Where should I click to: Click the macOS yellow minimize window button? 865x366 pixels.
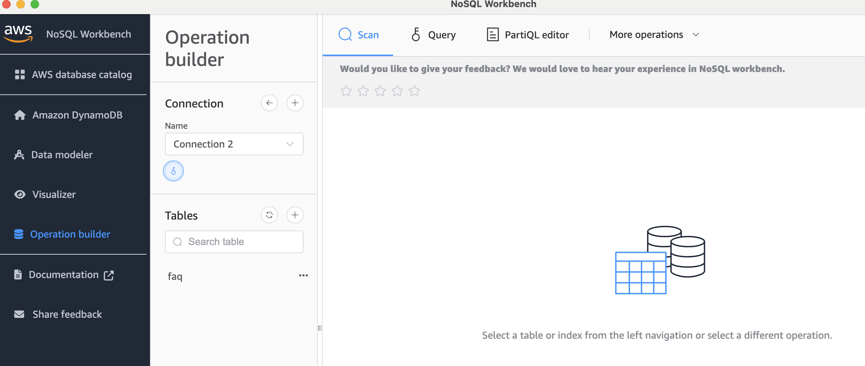click(x=21, y=4)
